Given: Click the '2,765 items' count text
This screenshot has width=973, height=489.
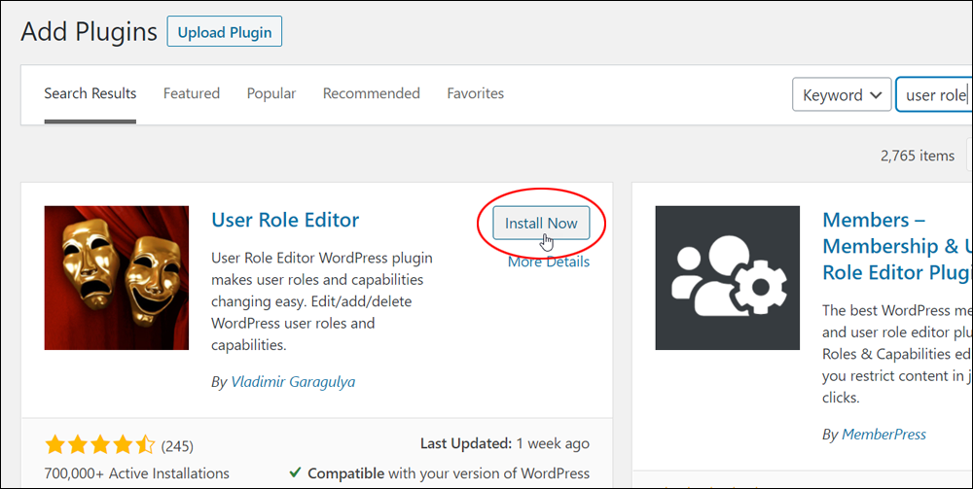Looking at the screenshot, I should (918, 156).
